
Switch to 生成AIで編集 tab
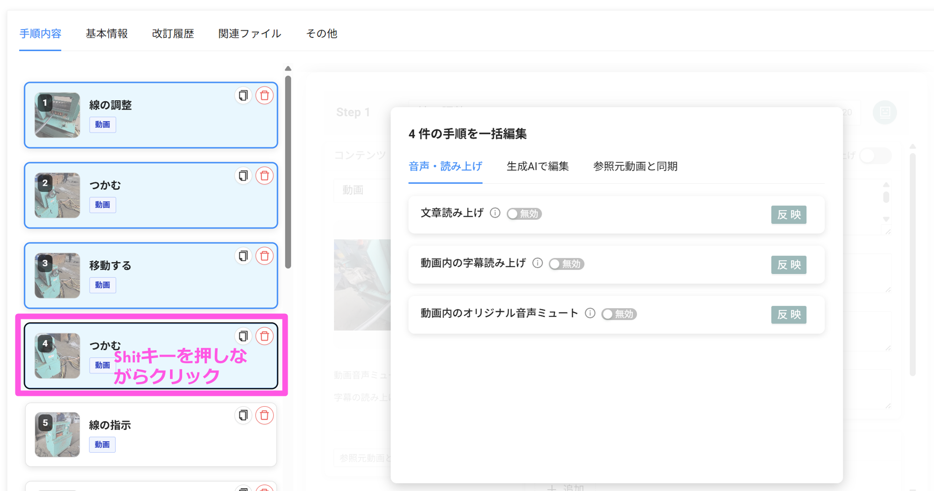tap(538, 166)
